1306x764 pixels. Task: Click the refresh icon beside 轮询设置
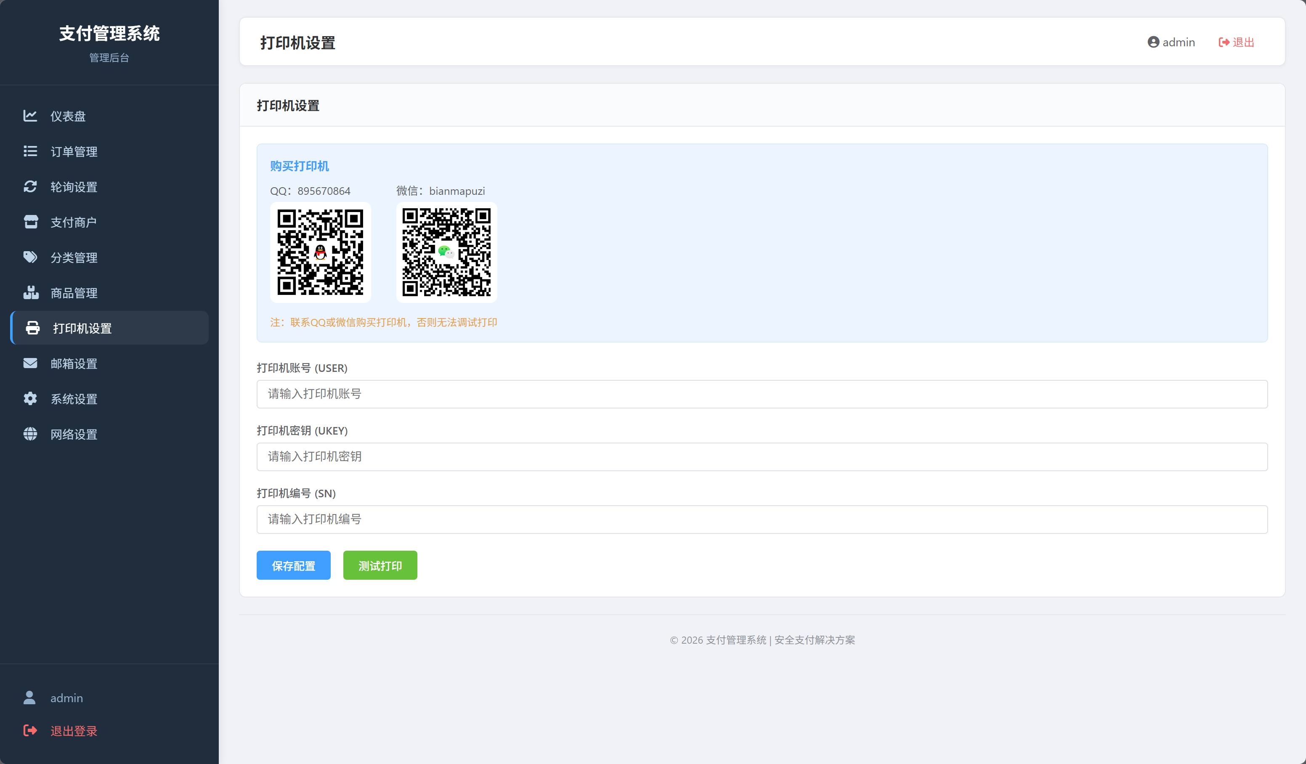[x=30, y=187]
